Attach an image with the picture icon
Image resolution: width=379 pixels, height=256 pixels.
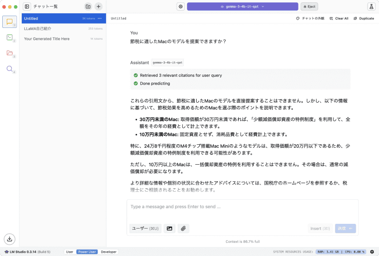point(170,229)
